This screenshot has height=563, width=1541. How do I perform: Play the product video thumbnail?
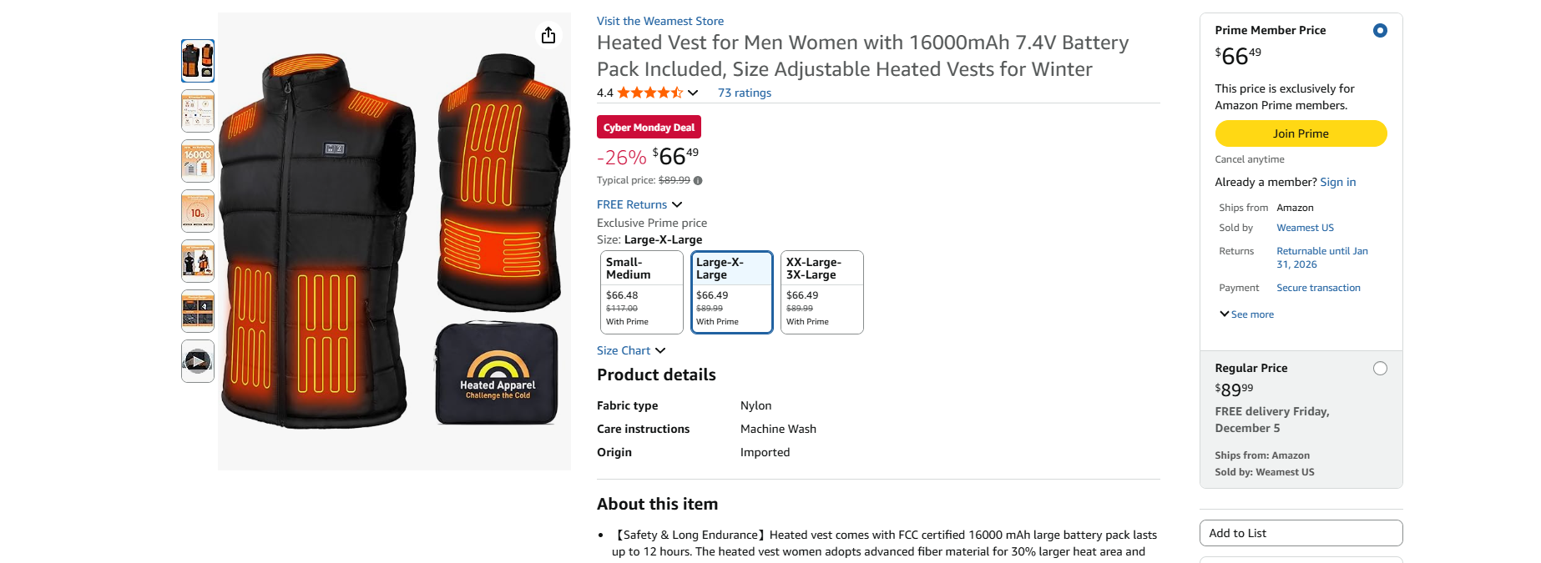pyautogui.click(x=198, y=361)
